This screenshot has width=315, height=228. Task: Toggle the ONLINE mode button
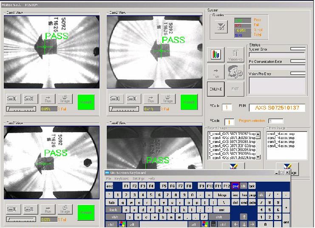point(216,88)
